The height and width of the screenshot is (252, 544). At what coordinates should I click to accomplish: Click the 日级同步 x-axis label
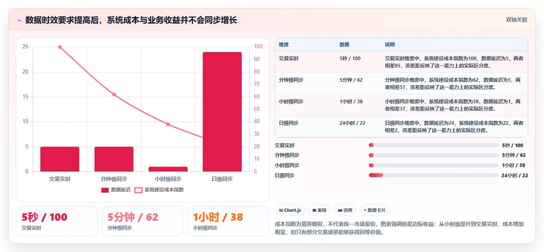click(222, 179)
